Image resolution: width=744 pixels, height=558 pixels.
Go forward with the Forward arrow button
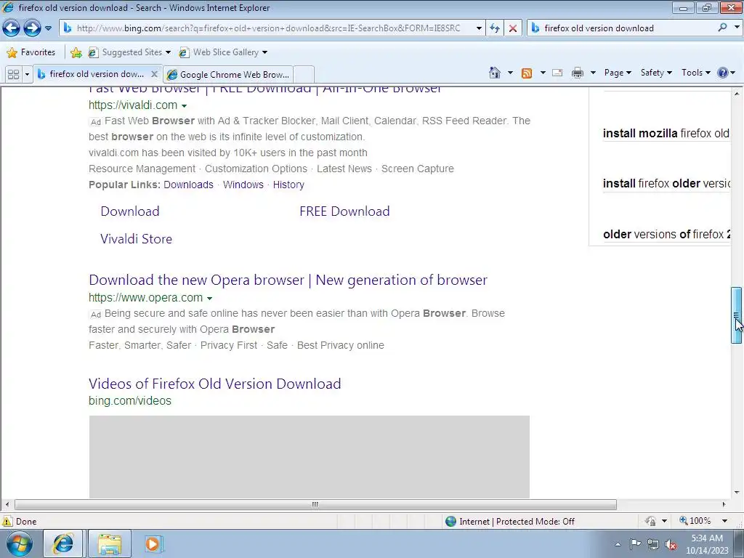pos(32,28)
